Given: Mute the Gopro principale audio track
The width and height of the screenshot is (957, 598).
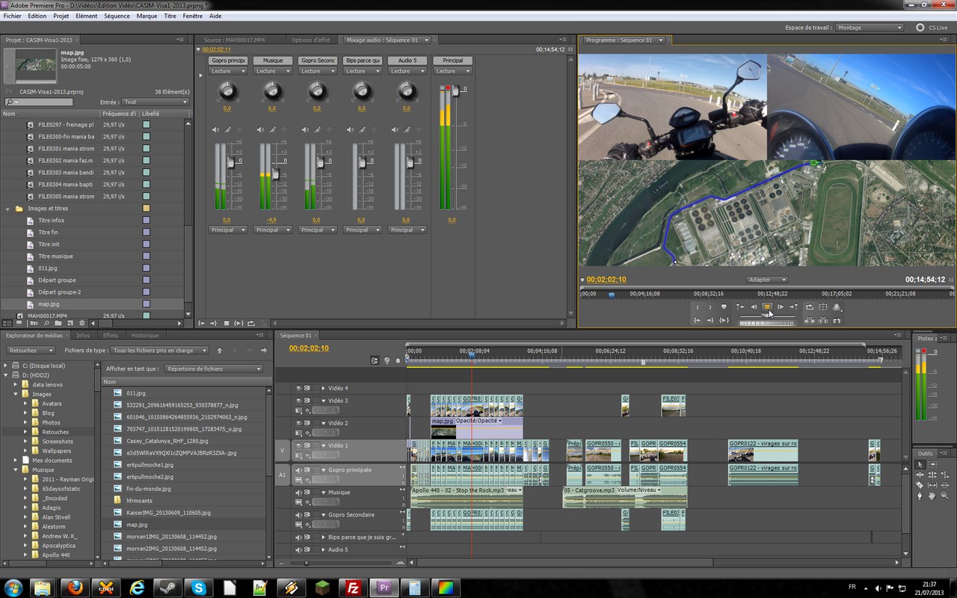Looking at the screenshot, I should coord(298,470).
